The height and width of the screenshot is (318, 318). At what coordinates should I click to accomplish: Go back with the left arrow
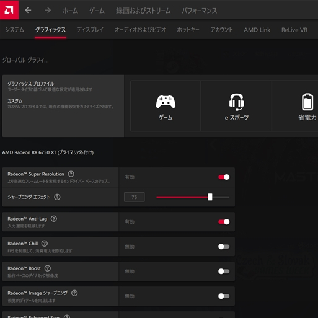28,10
